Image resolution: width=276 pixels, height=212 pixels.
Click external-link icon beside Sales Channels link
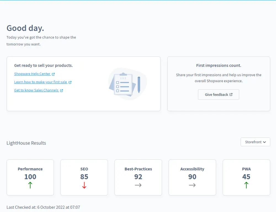coord(62,91)
